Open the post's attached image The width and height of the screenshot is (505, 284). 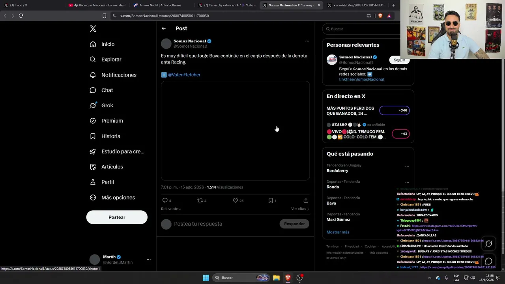click(x=235, y=131)
